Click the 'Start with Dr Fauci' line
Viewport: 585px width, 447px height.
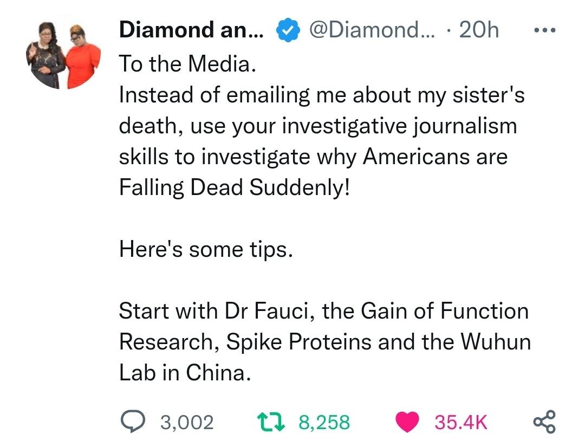(x=324, y=311)
